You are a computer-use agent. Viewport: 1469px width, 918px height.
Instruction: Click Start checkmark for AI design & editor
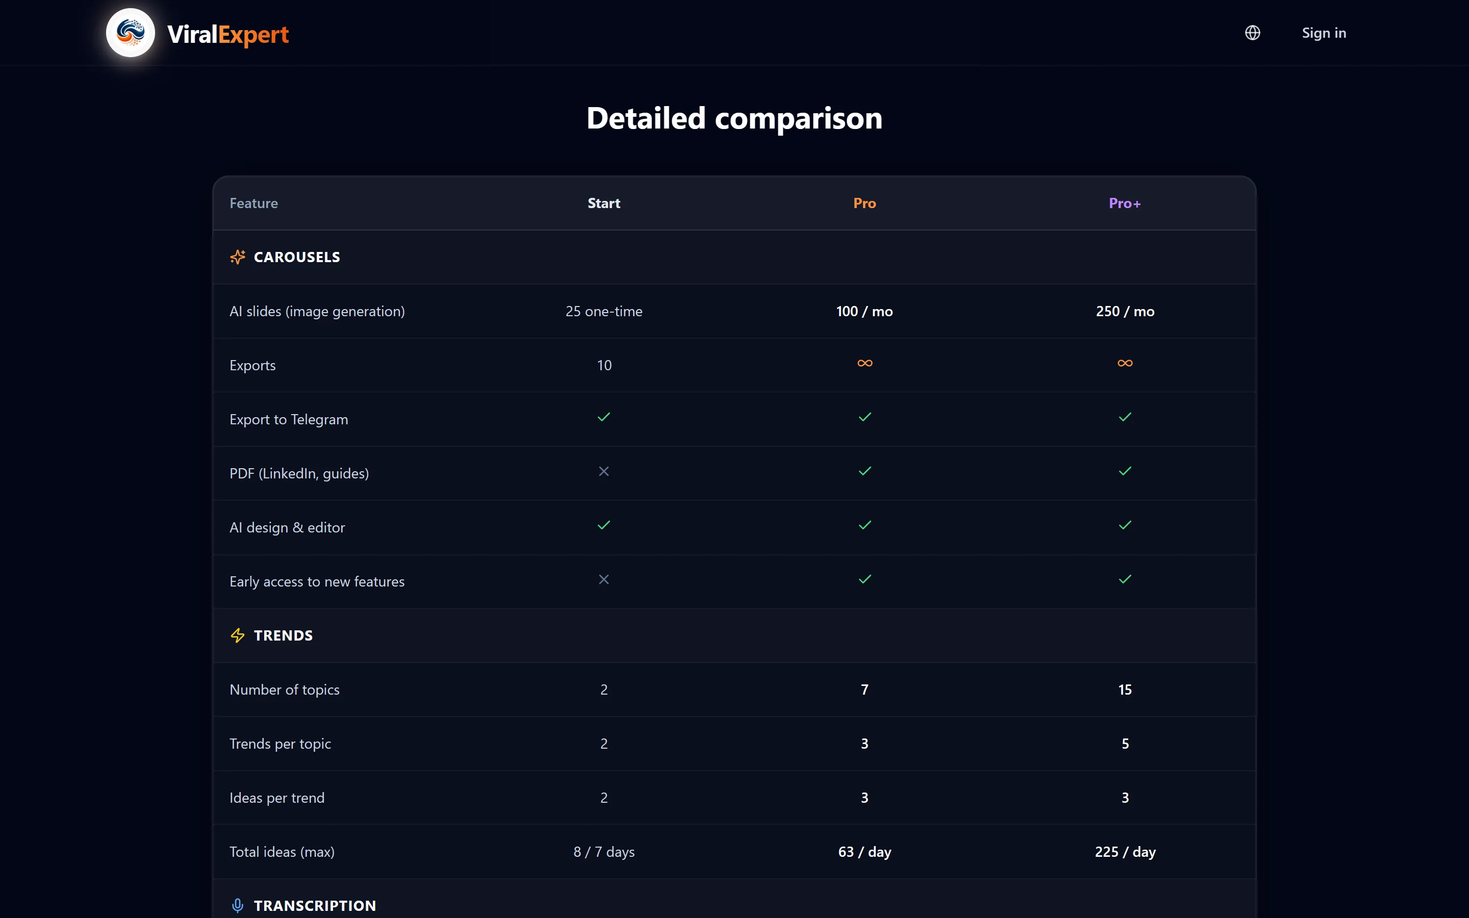coord(603,525)
